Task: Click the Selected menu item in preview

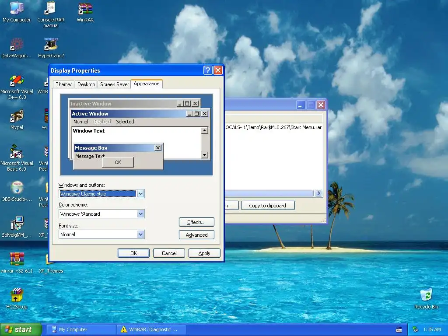Action: (125, 122)
